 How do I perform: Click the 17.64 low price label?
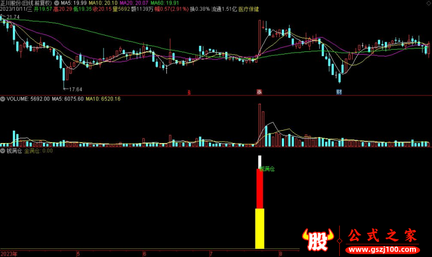coord(76,90)
